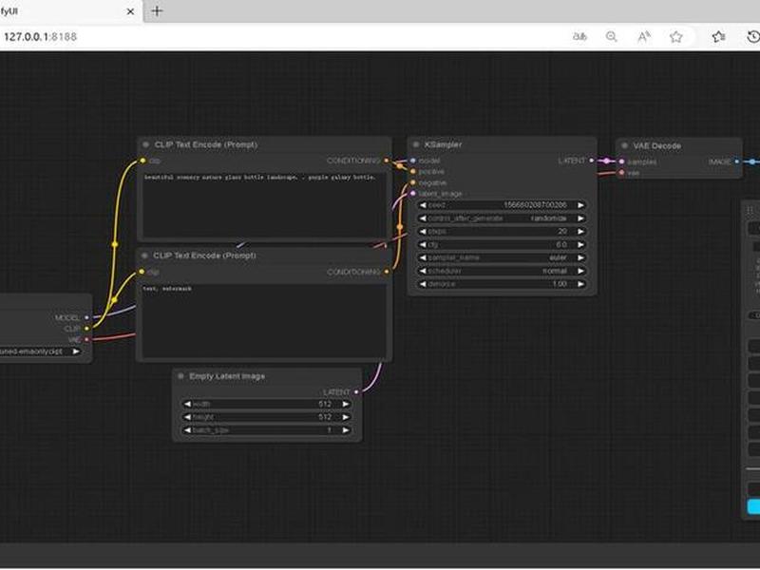Click the KSampler LATENT output port
The image size is (760, 570).
coord(591,161)
